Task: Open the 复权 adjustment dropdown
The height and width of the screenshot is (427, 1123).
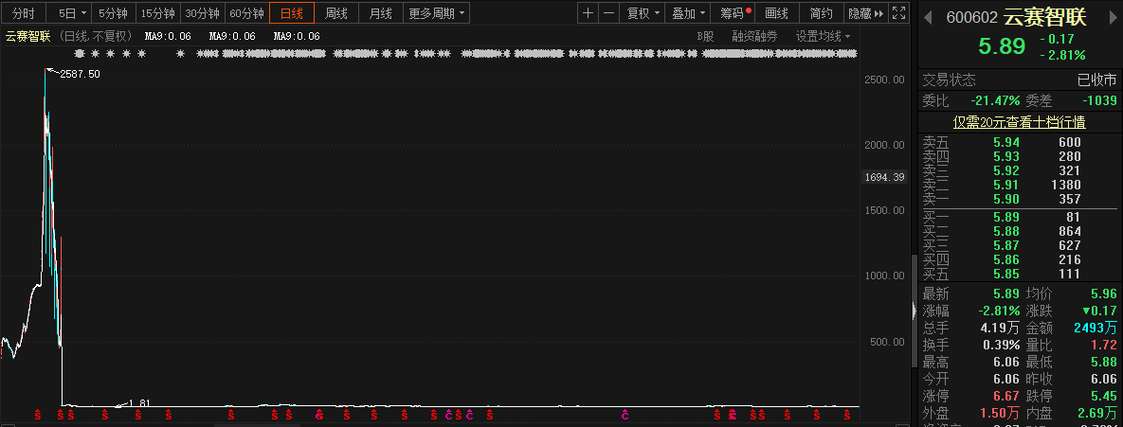Action: [643, 13]
